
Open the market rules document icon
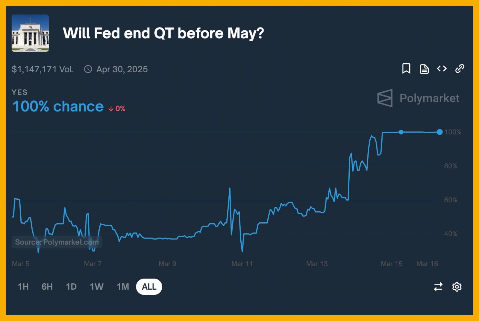click(424, 69)
